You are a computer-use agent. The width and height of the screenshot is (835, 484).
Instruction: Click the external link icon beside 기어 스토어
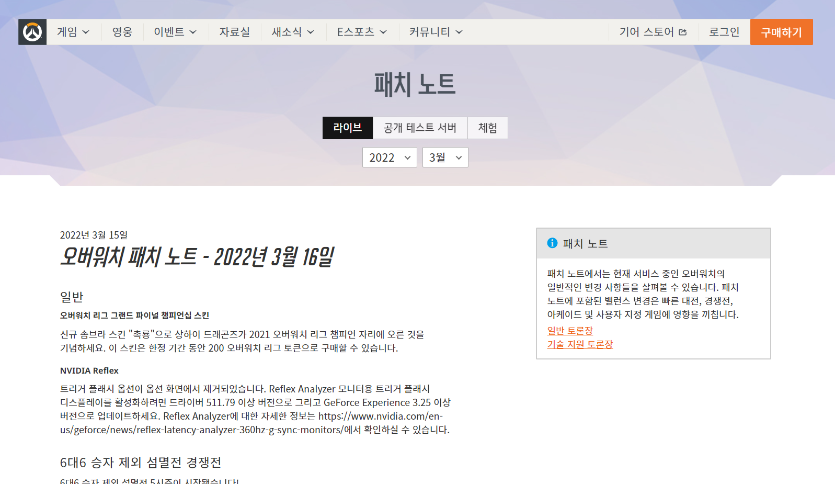(x=682, y=32)
